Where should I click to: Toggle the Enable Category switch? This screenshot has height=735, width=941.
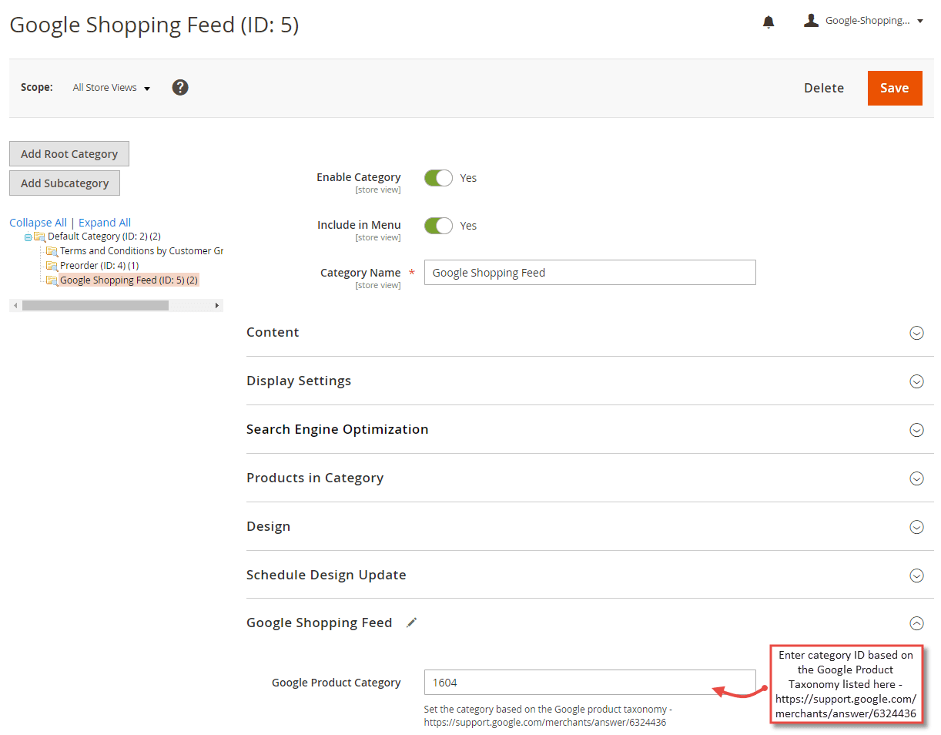pyautogui.click(x=438, y=178)
